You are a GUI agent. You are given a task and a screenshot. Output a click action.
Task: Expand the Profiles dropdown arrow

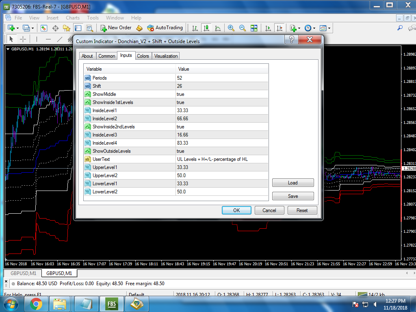(x=32, y=28)
